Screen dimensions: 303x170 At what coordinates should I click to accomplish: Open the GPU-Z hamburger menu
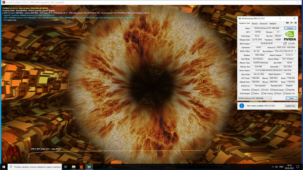coord(295,23)
